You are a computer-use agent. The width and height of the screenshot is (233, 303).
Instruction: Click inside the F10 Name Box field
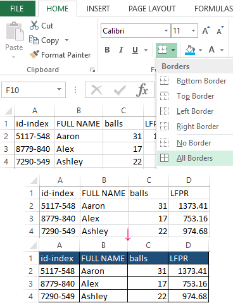click(30, 90)
